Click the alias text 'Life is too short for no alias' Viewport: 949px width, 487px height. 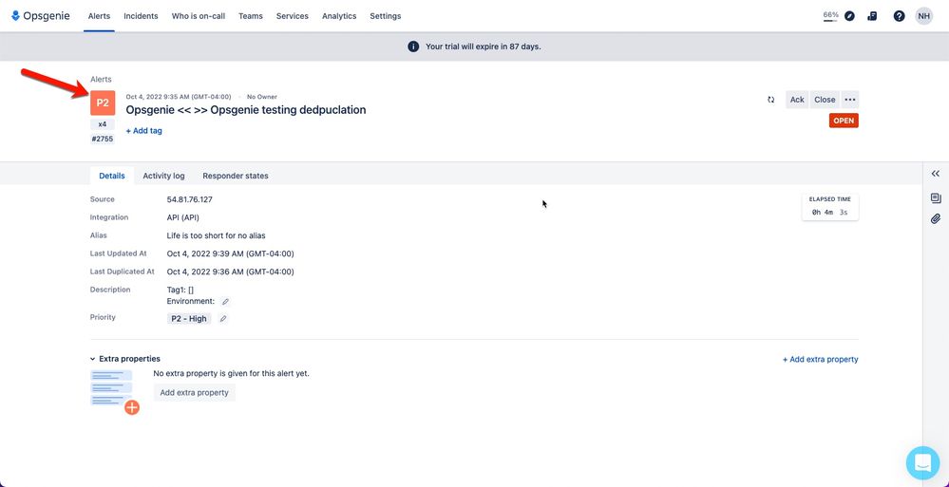click(216, 236)
